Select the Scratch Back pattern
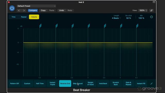 click(x=116, y=83)
